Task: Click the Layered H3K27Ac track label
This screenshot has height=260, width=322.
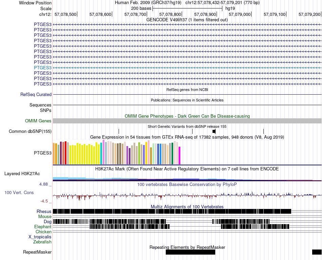Action: coord(22,174)
